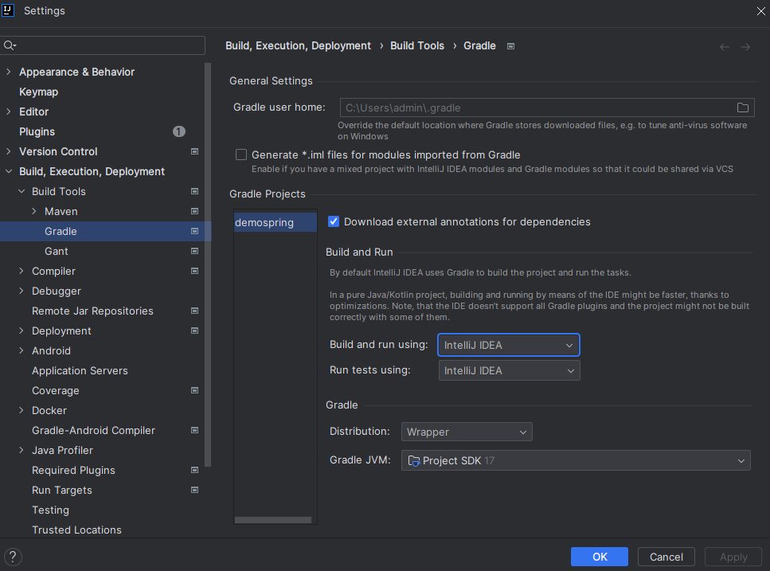Image resolution: width=770 pixels, height=571 pixels.
Task: Select Trusted Locations settings
Action: pos(76,530)
